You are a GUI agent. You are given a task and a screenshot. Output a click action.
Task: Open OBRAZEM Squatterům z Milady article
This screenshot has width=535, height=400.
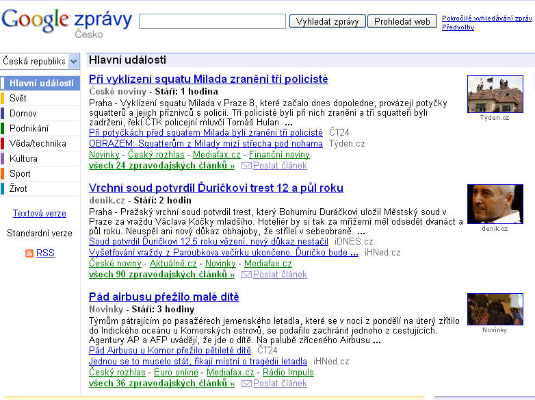(206, 143)
